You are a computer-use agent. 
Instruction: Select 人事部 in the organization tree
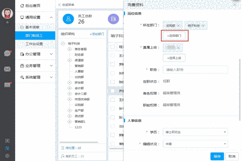click(x=79, y=71)
